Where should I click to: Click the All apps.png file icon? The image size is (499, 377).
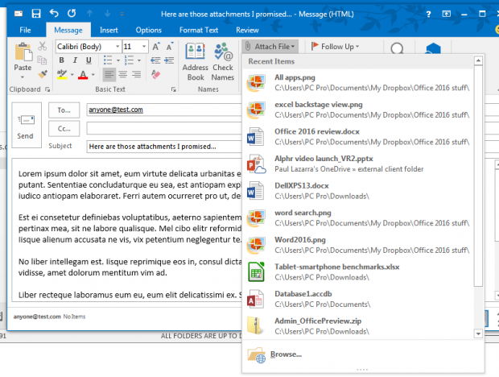tap(256, 82)
